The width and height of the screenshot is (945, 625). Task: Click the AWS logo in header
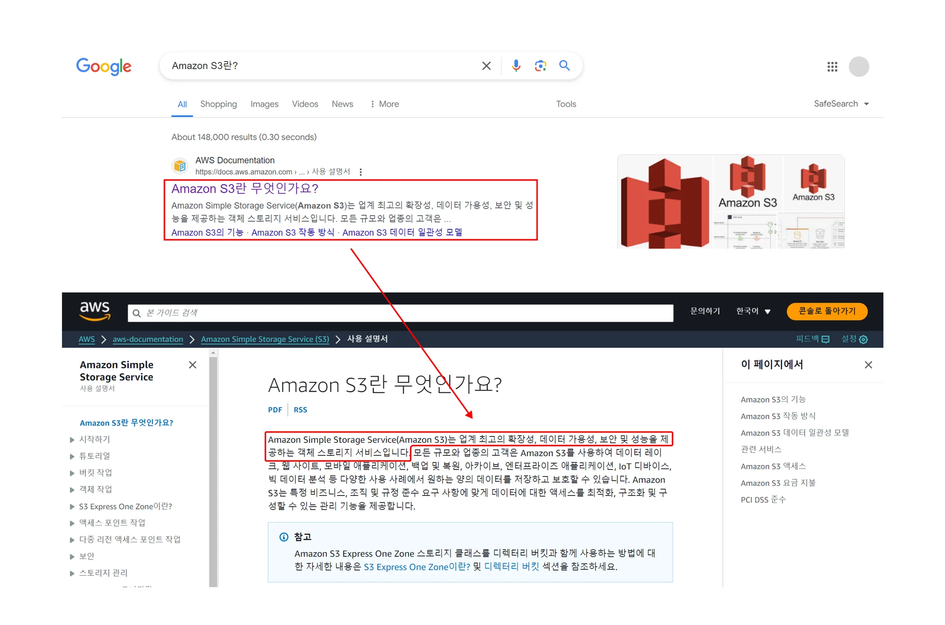pyautogui.click(x=95, y=311)
